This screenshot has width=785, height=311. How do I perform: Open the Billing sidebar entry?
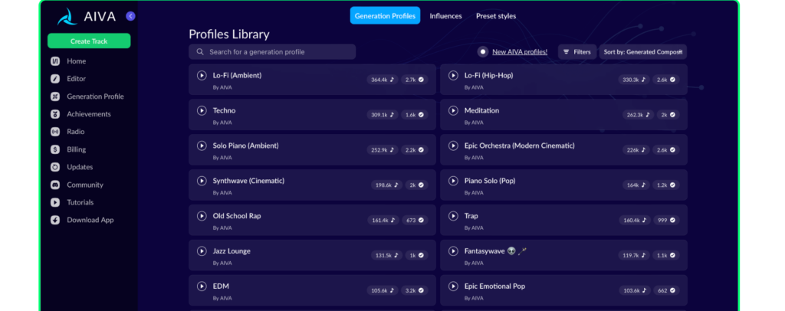pos(76,149)
